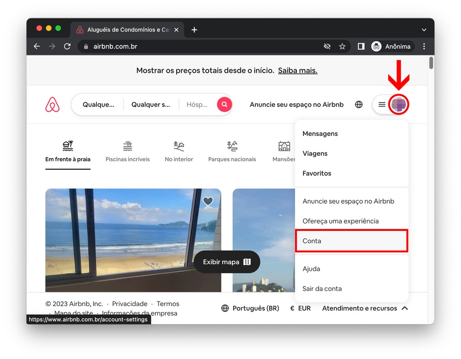Click the Saiba mais link
This screenshot has height=359, width=461.
297,71
